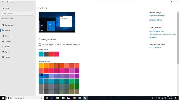
Task: Pick the red recent color swatch
Action: coord(51,54)
